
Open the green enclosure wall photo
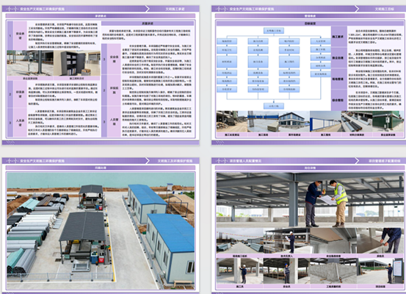click(x=388, y=121)
